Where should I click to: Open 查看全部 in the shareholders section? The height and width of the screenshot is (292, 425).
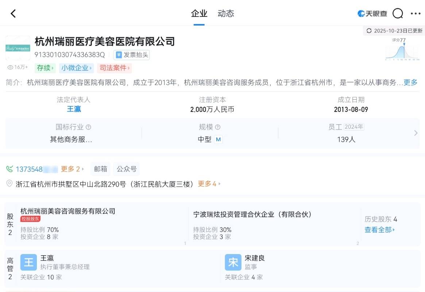[x=378, y=230]
